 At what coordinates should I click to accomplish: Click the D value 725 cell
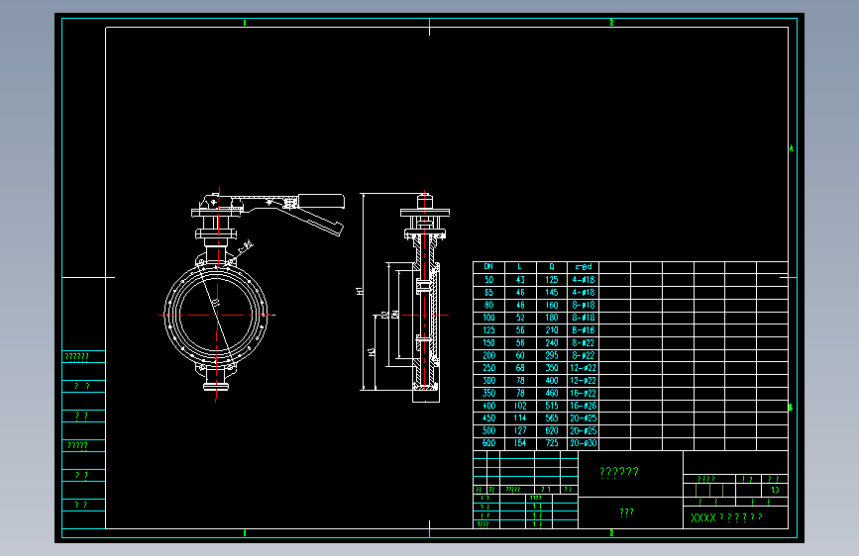tap(552, 443)
